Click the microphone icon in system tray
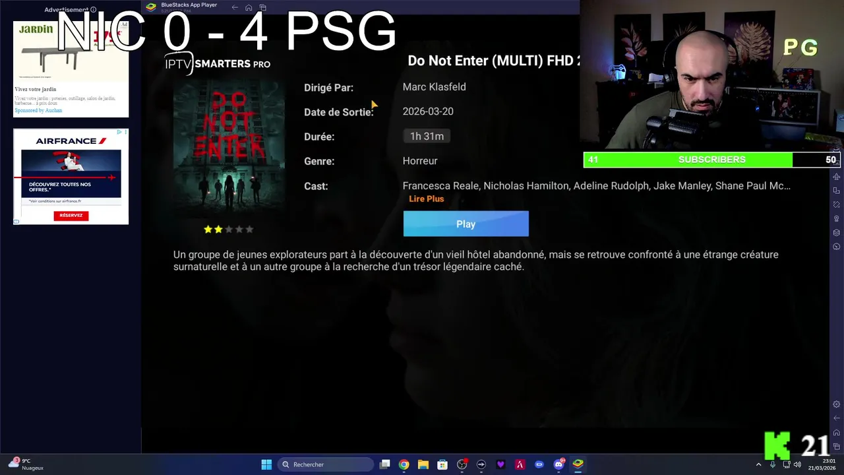The image size is (844, 475). [773, 464]
